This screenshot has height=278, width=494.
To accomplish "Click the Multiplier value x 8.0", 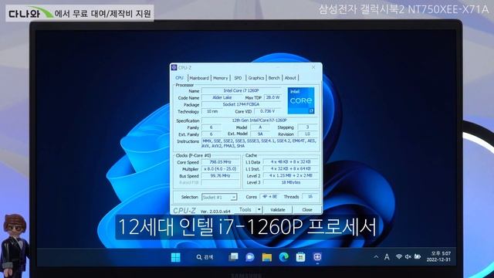I will pyautogui.click(x=220, y=169).
